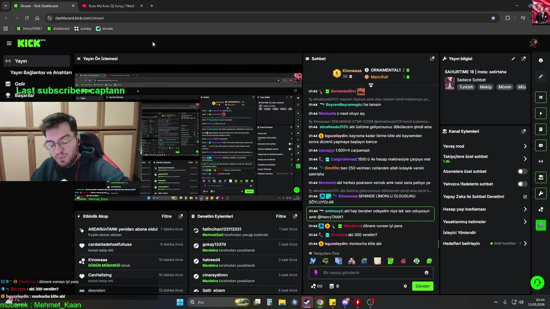Pop out the Yayın bilgisi panel
The height and width of the screenshot is (309, 550).
pos(523,59)
